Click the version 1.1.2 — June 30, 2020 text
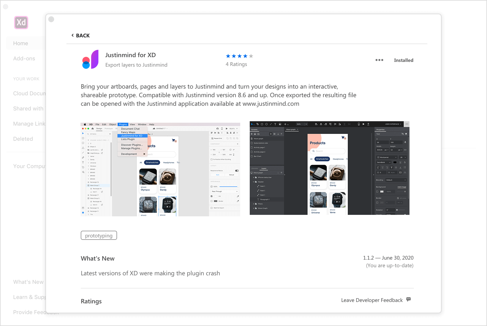The height and width of the screenshot is (326, 487). 388,258
